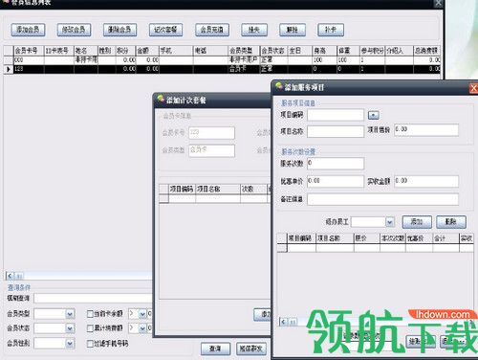Click the 姓名 column header
The width and height of the screenshot is (478, 360).
(x=86, y=51)
